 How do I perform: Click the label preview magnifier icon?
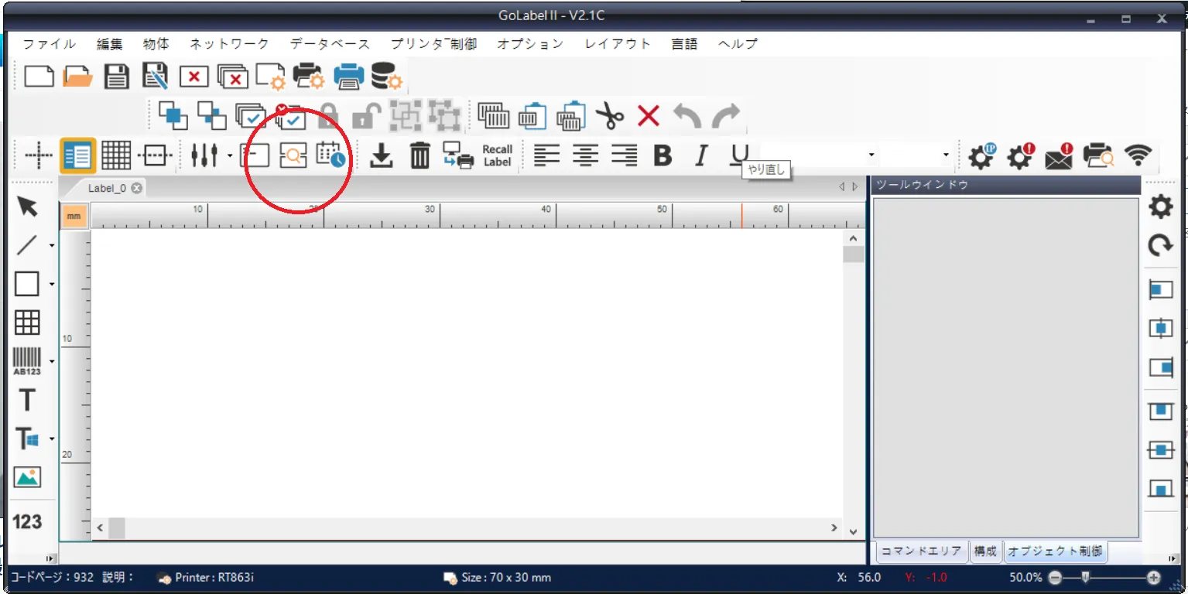[293, 155]
